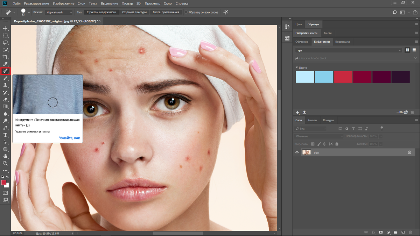Open the Properties panel icon below History
This screenshot has height=236, width=420.
[287, 37]
